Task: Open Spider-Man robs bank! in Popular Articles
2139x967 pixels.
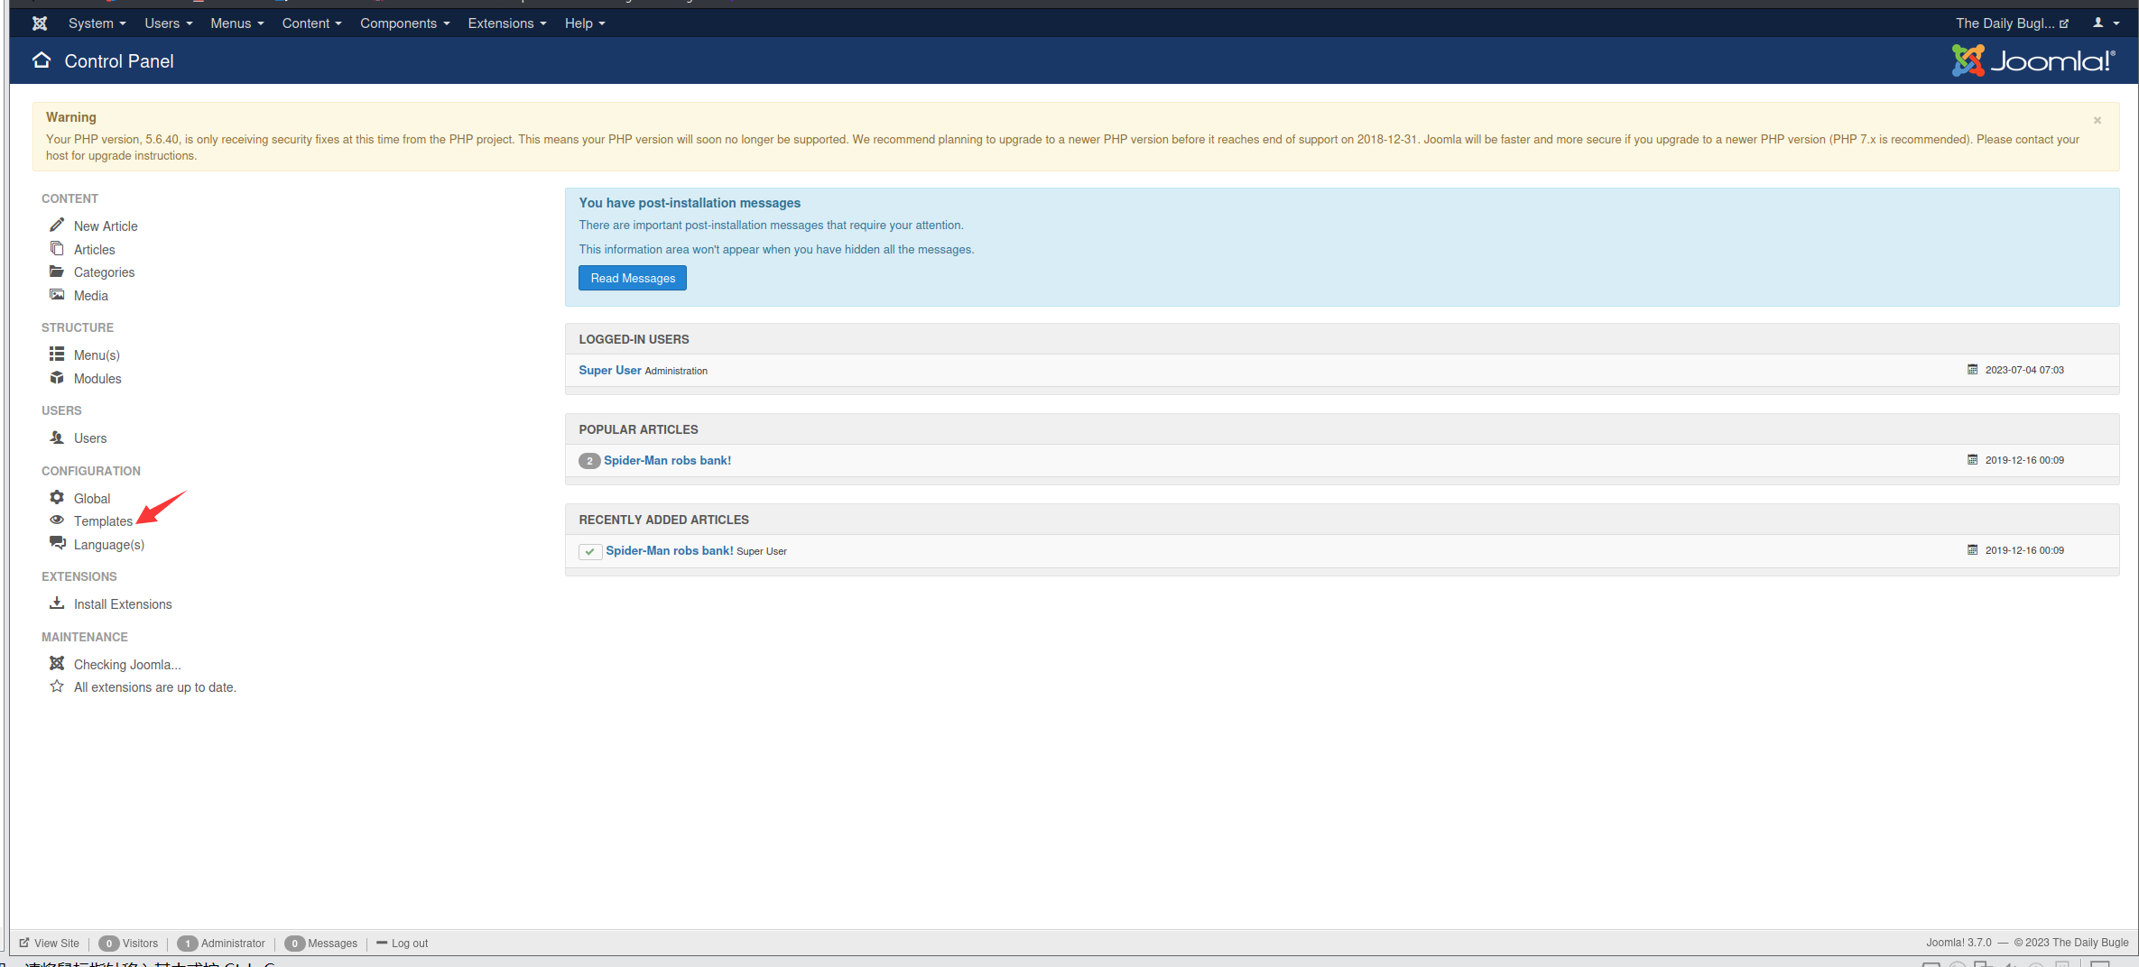Action: coord(667,460)
